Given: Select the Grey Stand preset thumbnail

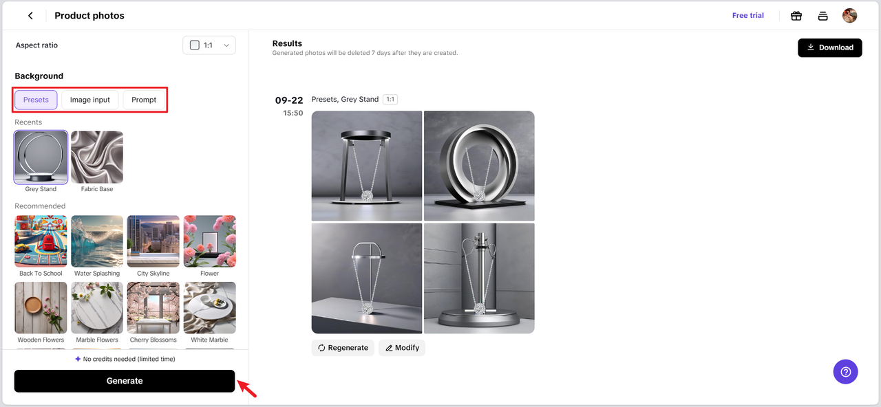Looking at the screenshot, I should click(x=41, y=157).
